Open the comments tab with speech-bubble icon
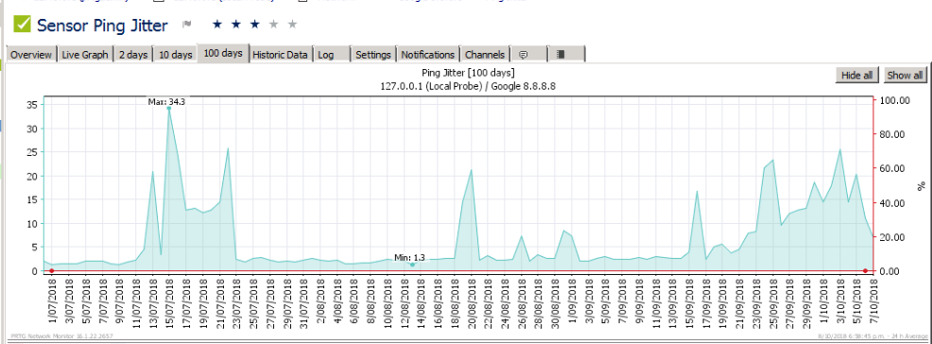 (529, 54)
